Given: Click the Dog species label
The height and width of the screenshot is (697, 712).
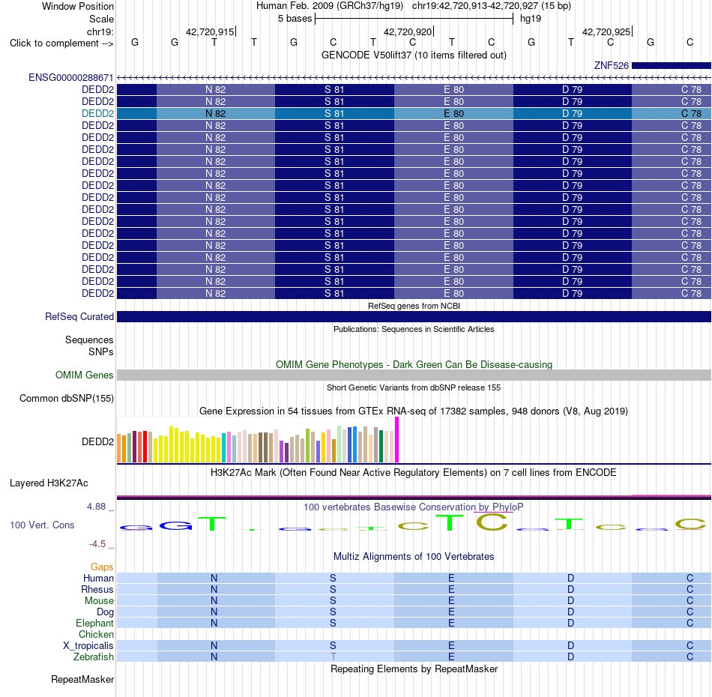Looking at the screenshot, I should pyautogui.click(x=105, y=612).
